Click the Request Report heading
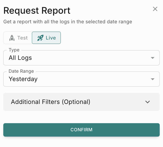The image size is (163, 147). (37, 11)
